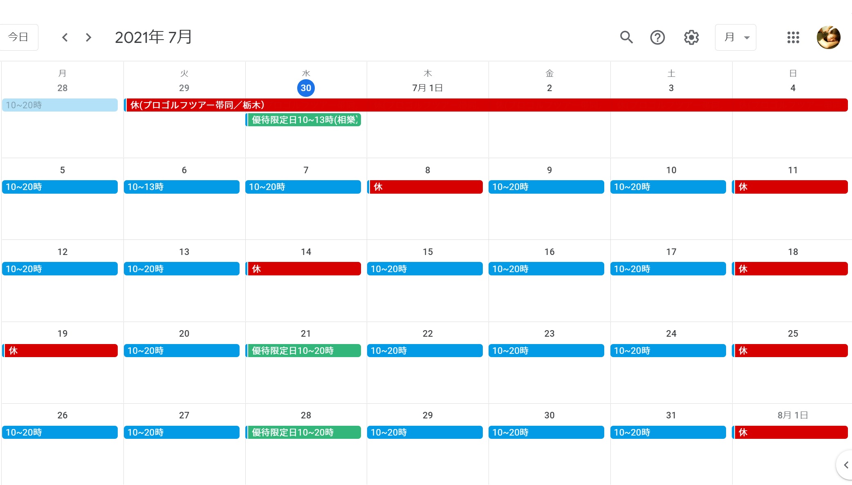Open the 10~20時 event on July 15
852x485 pixels.
(x=425, y=269)
